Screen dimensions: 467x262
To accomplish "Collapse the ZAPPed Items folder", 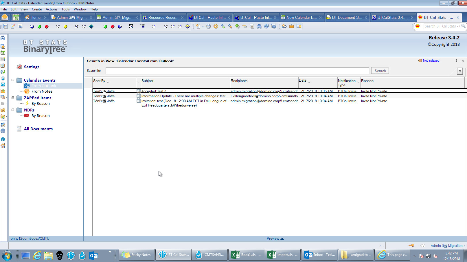I will coord(13,98).
